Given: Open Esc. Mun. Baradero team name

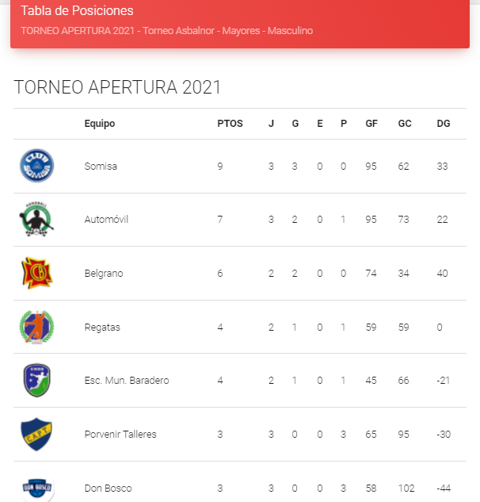Looking at the screenshot, I should [126, 381].
